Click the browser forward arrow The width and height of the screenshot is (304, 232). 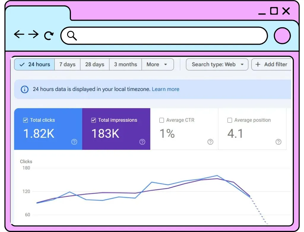33,34
